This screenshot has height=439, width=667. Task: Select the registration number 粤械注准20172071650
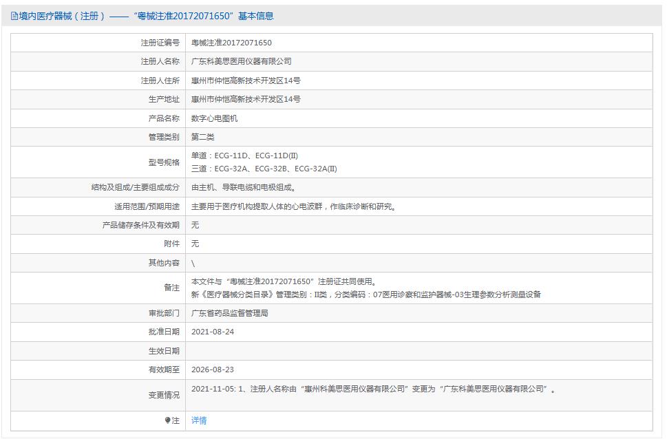pos(231,42)
